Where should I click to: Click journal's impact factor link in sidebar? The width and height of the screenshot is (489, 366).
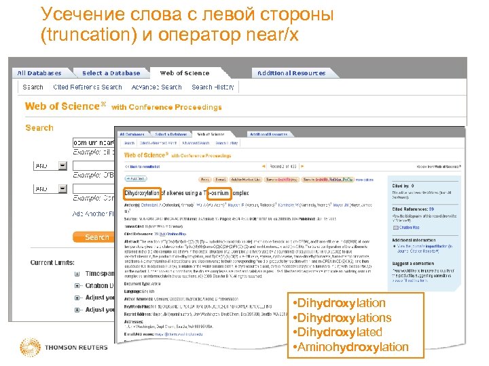click(424, 248)
